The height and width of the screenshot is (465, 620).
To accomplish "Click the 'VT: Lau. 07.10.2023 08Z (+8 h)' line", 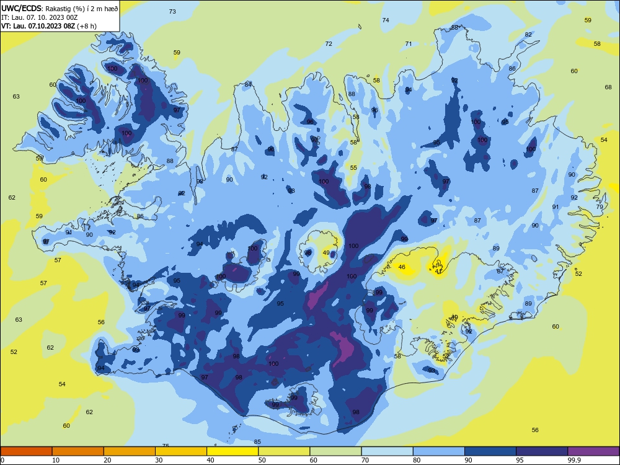I will (x=48, y=26).
